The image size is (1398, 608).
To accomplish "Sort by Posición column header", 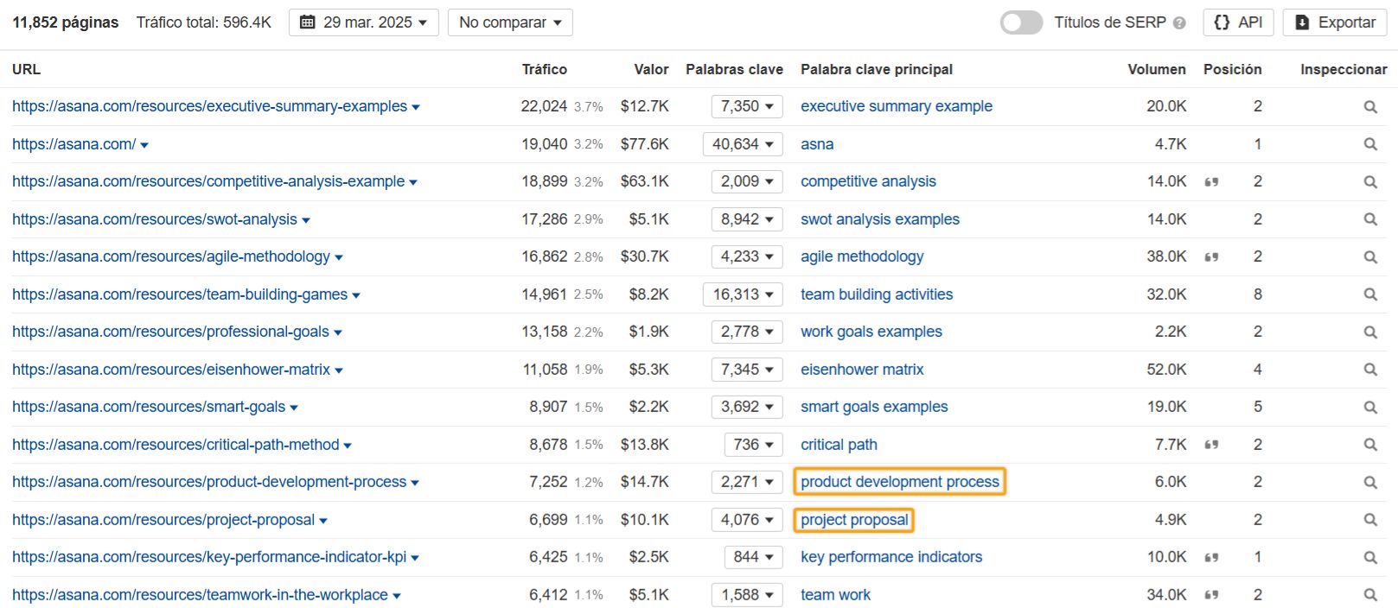I will point(1232,69).
